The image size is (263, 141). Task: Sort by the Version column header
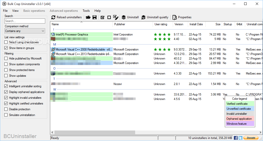(x=180, y=24)
